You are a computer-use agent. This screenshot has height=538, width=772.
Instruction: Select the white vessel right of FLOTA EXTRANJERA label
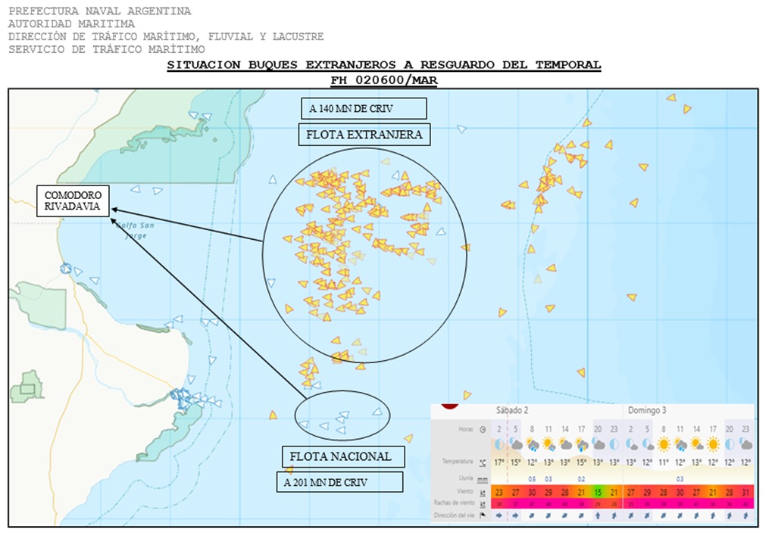(x=461, y=129)
